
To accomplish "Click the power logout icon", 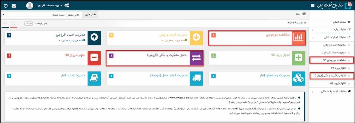I will point(6,5).
